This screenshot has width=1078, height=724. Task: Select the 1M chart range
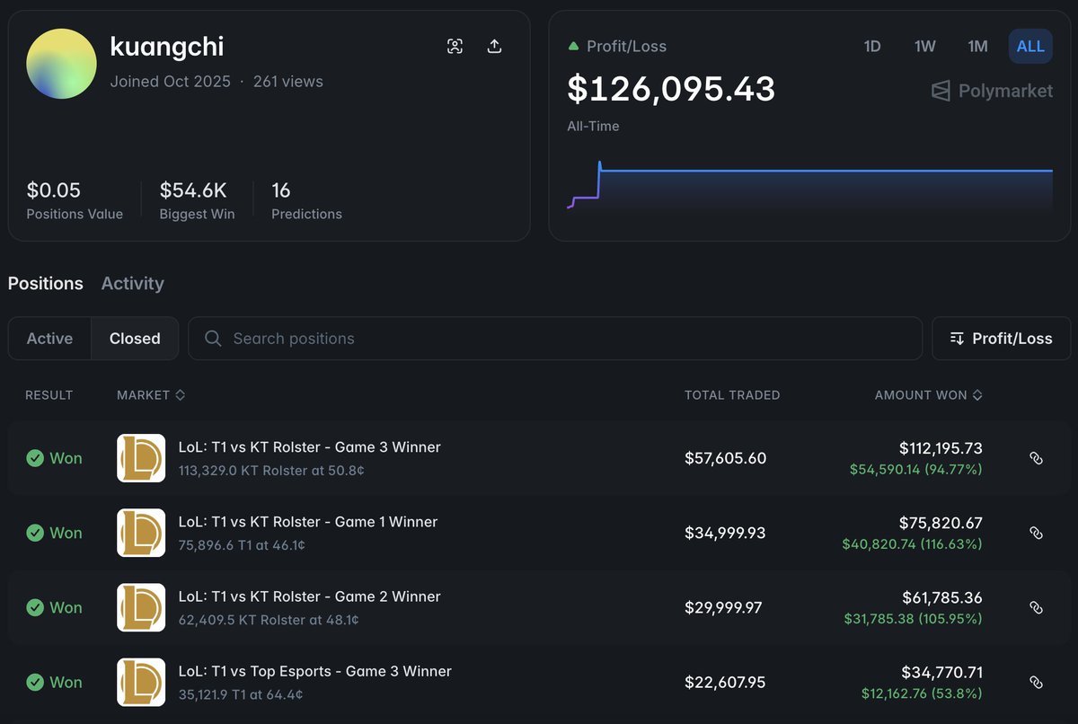click(x=977, y=46)
